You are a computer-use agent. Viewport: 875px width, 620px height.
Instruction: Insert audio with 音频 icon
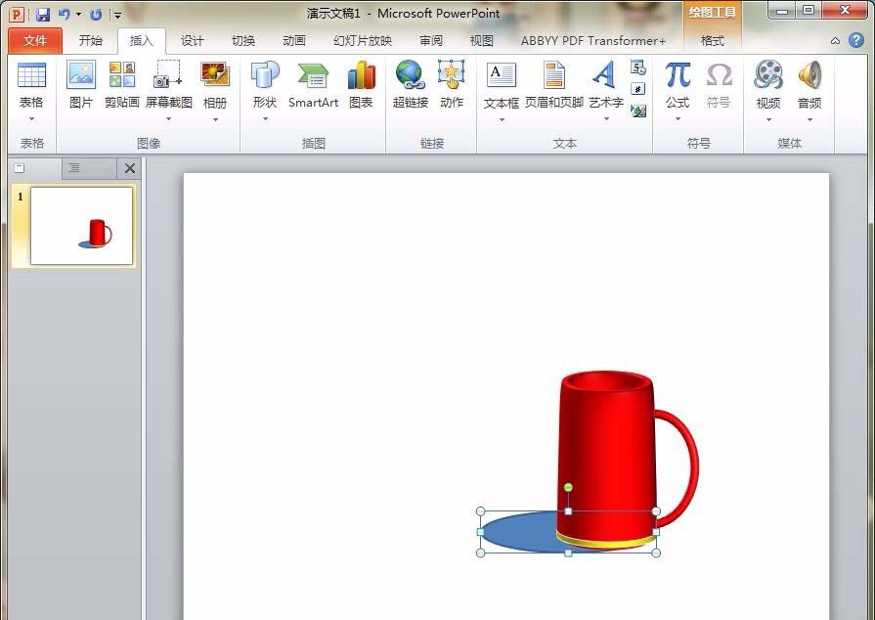point(809,75)
